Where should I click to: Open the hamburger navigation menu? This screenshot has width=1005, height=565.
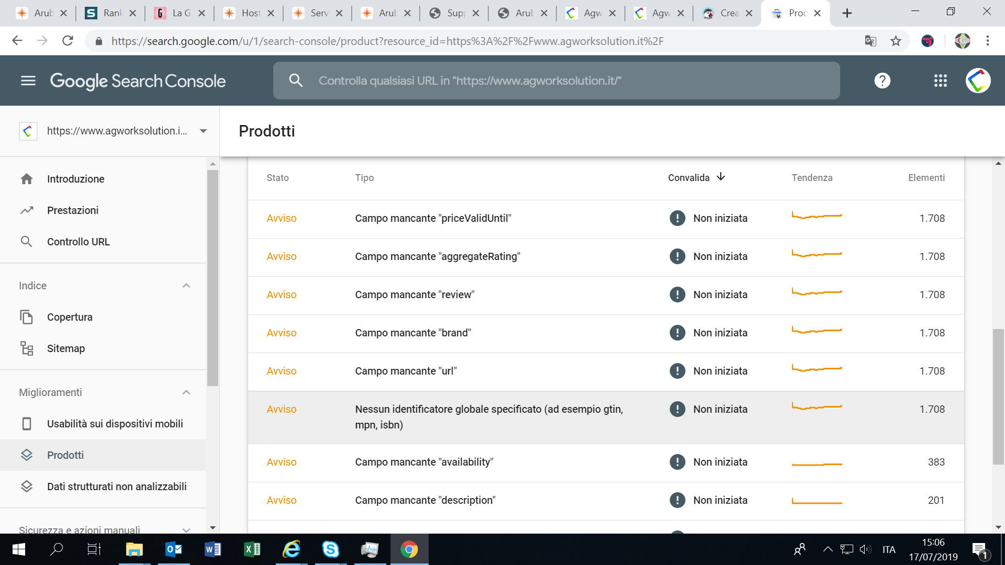pos(28,81)
